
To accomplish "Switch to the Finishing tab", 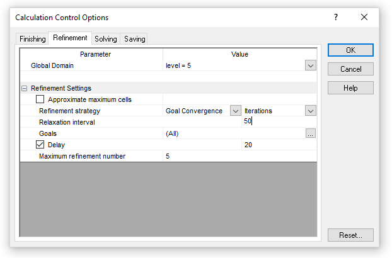I will pos(32,39).
